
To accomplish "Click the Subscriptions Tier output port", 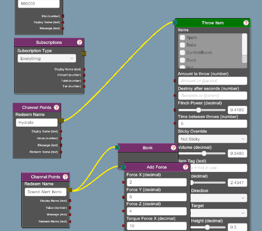I will (84, 86).
